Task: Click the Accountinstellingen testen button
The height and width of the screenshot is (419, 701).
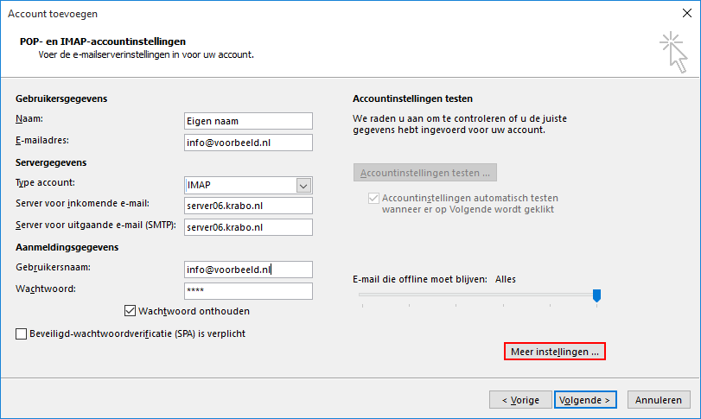Action: (424, 172)
